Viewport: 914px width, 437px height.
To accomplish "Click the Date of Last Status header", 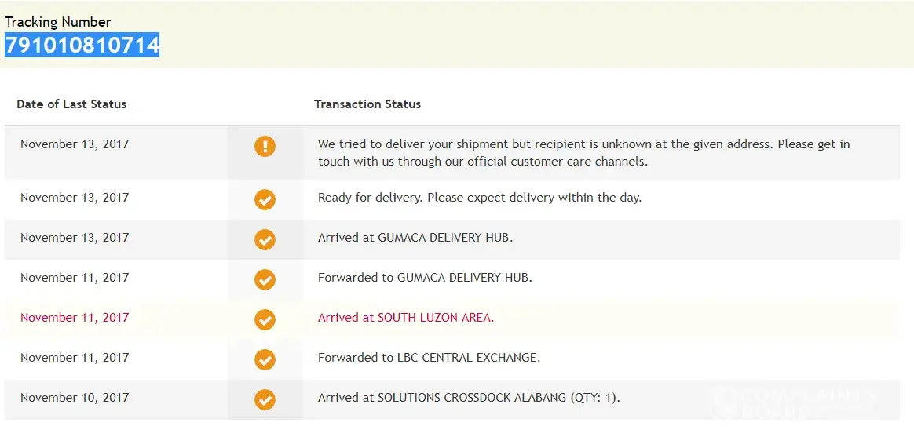I will [x=71, y=104].
